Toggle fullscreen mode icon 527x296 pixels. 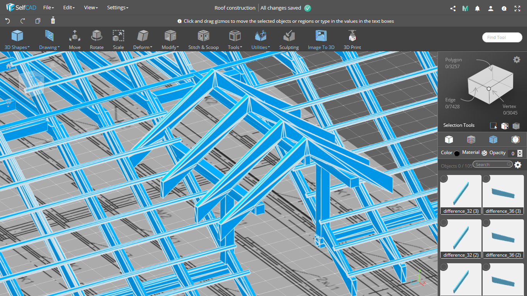click(518, 8)
